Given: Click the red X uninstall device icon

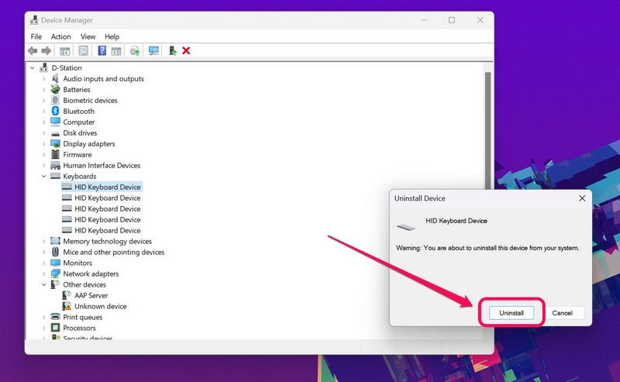Looking at the screenshot, I should point(186,51).
